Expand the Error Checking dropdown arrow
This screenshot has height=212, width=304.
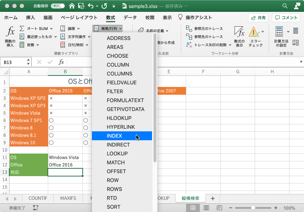263,31
